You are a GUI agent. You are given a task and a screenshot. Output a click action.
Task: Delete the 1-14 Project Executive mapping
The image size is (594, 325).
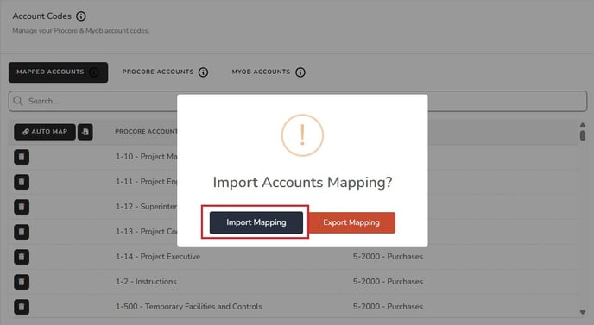(x=22, y=257)
